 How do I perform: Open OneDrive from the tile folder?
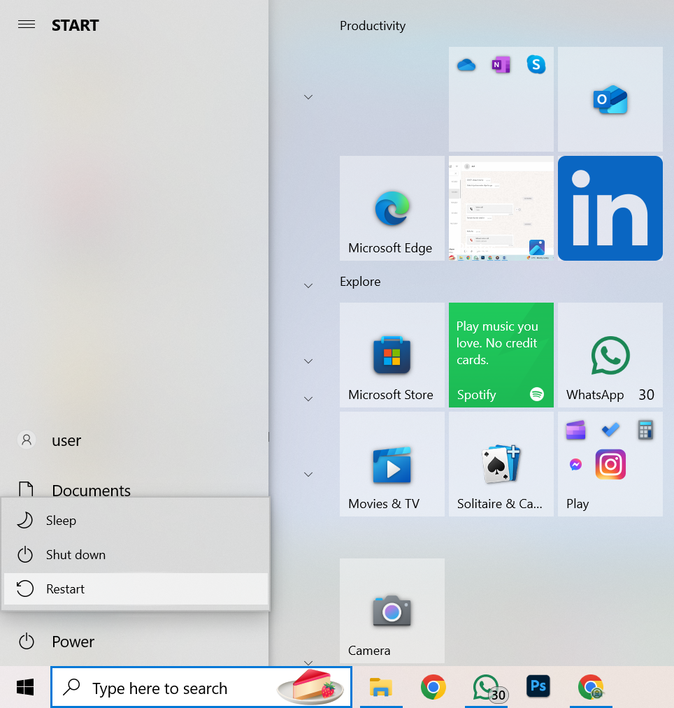point(466,66)
